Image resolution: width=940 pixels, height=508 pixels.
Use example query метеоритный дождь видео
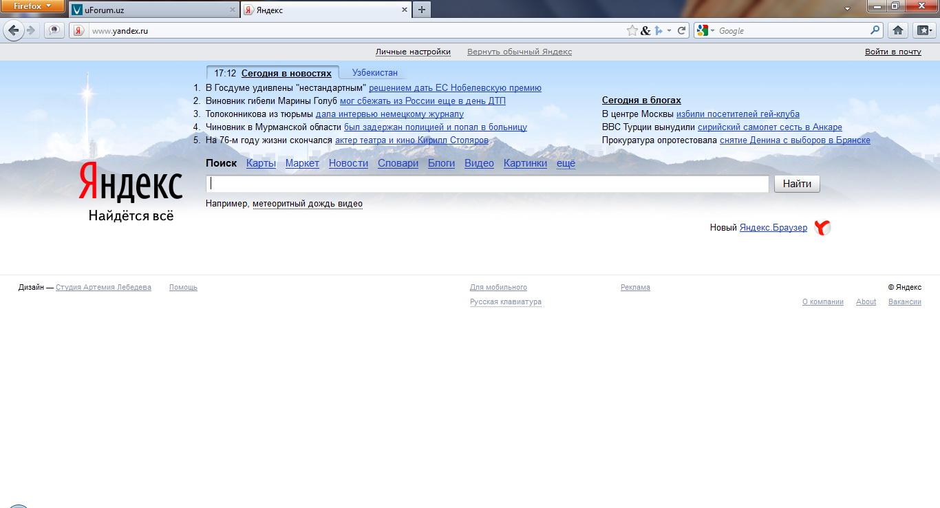tap(307, 204)
